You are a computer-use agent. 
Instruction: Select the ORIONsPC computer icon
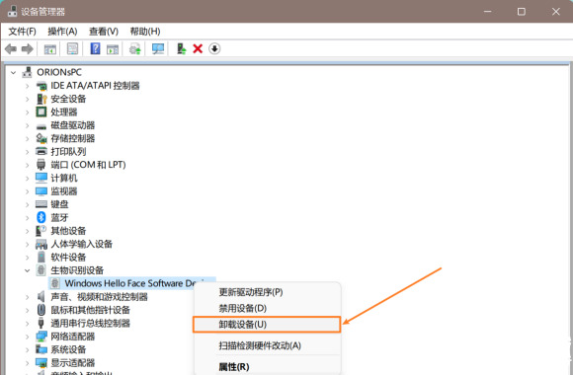(27, 72)
